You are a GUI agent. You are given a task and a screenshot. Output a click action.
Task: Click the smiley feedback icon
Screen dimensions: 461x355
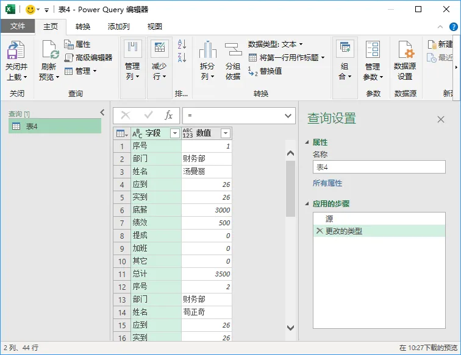pyautogui.click(x=30, y=10)
